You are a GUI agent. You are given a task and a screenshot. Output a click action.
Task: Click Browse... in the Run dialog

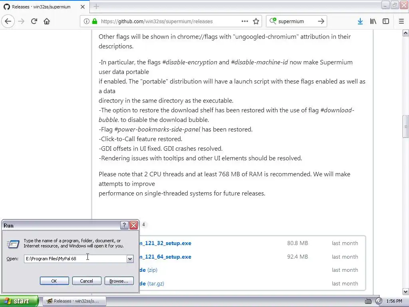tap(119, 281)
